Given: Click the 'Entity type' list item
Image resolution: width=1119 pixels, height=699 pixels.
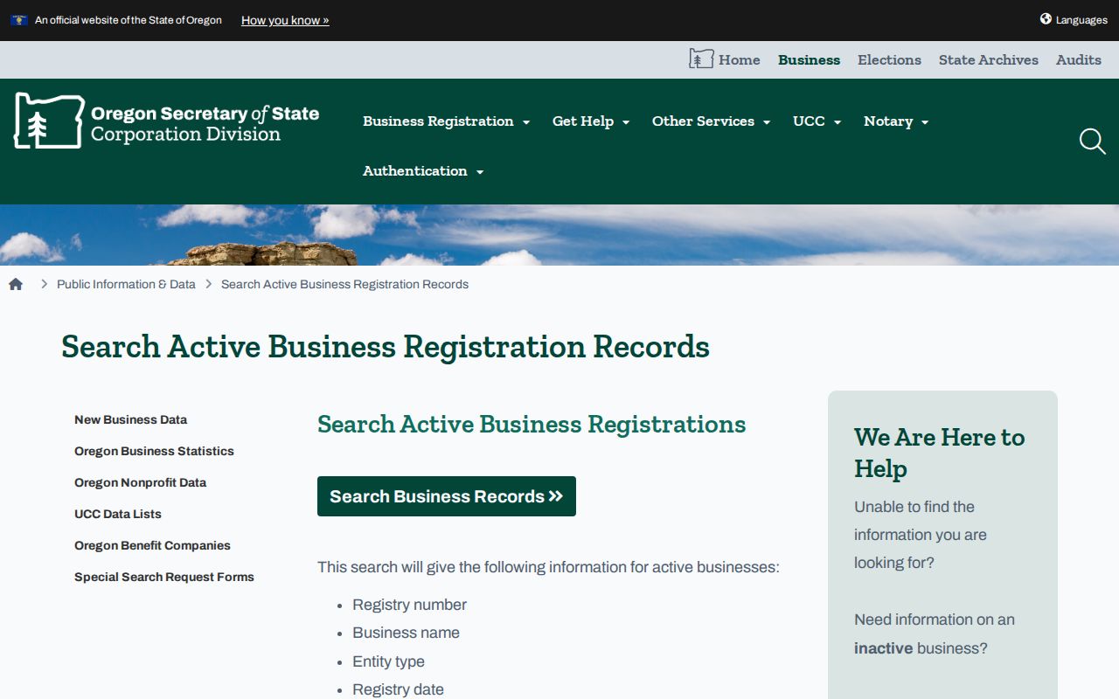Looking at the screenshot, I should [388, 661].
